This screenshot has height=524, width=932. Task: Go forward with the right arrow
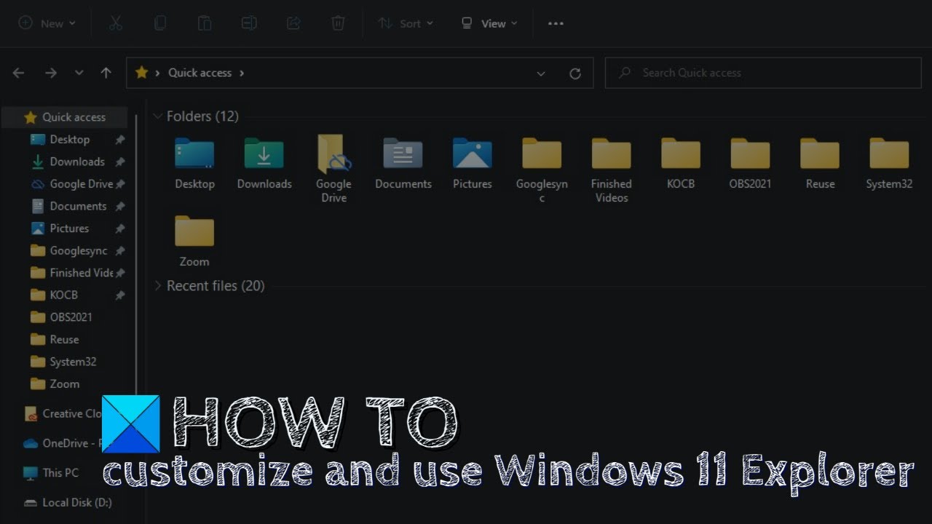(x=50, y=73)
